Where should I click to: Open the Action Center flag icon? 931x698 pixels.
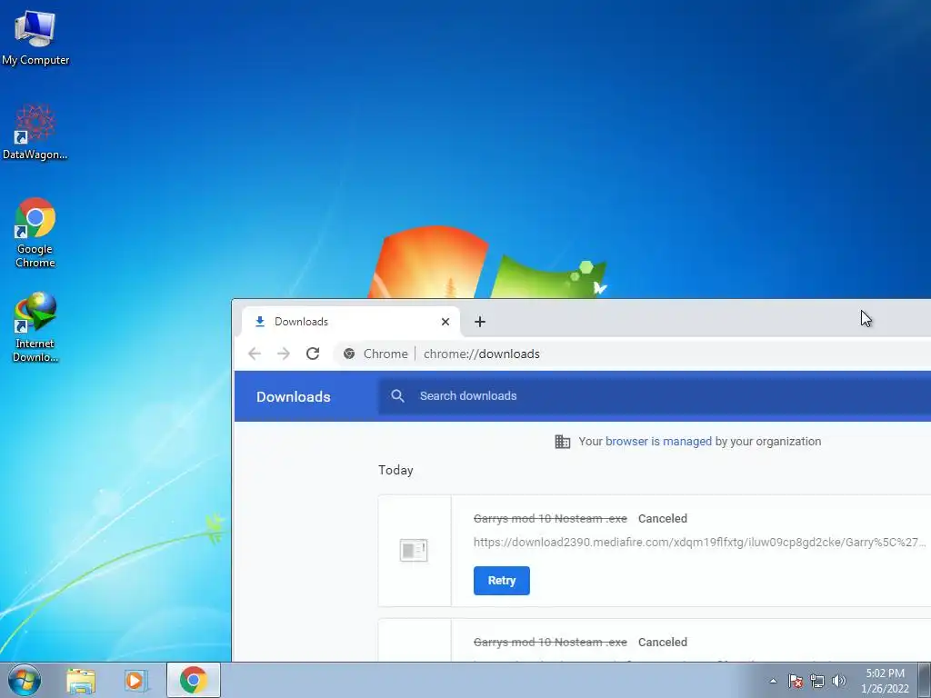796,681
